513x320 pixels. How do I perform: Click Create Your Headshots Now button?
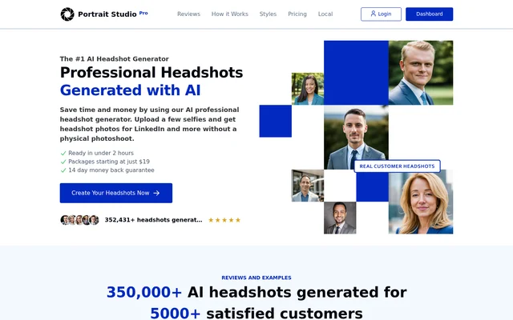pyautogui.click(x=115, y=193)
